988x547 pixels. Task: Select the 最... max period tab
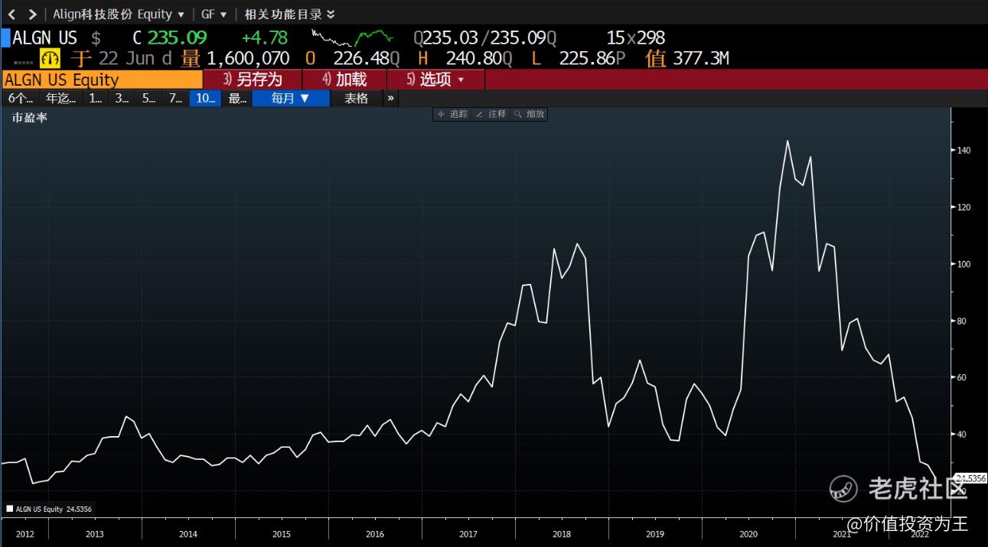click(237, 98)
